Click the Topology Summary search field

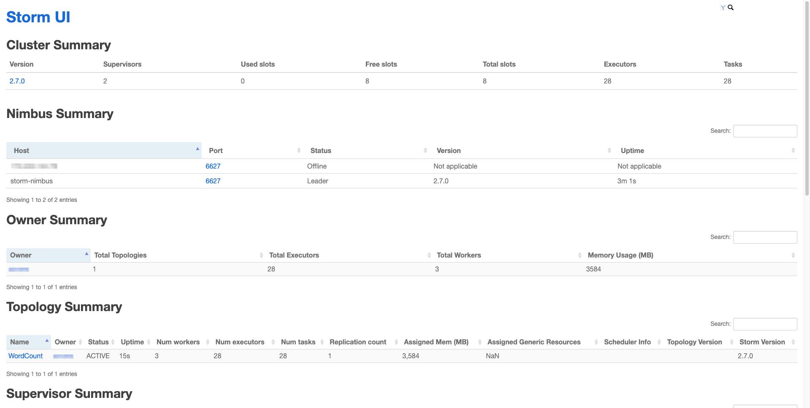(x=765, y=324)
